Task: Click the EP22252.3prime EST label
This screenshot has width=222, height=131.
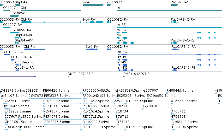Action: (18, 111)
